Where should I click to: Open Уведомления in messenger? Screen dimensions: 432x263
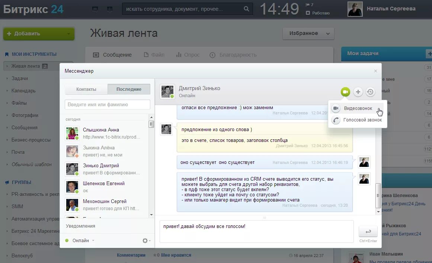click(x=80, y=226)
